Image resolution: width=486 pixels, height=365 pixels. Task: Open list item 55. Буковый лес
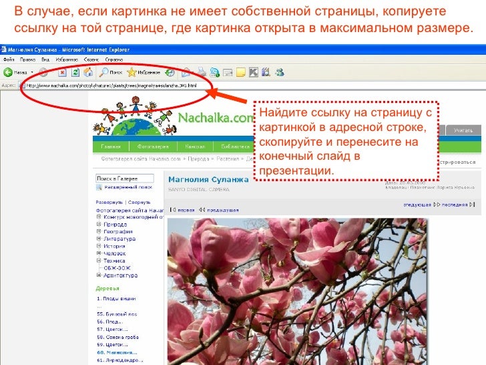coord(117,314)
